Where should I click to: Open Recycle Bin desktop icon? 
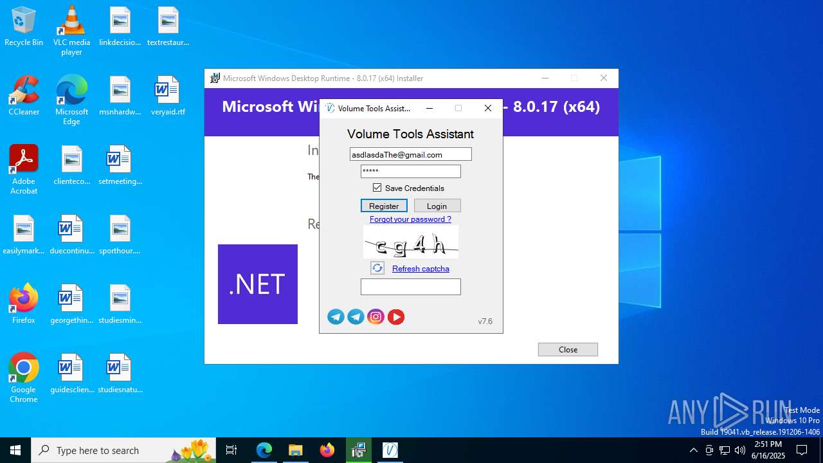[24, 27]
